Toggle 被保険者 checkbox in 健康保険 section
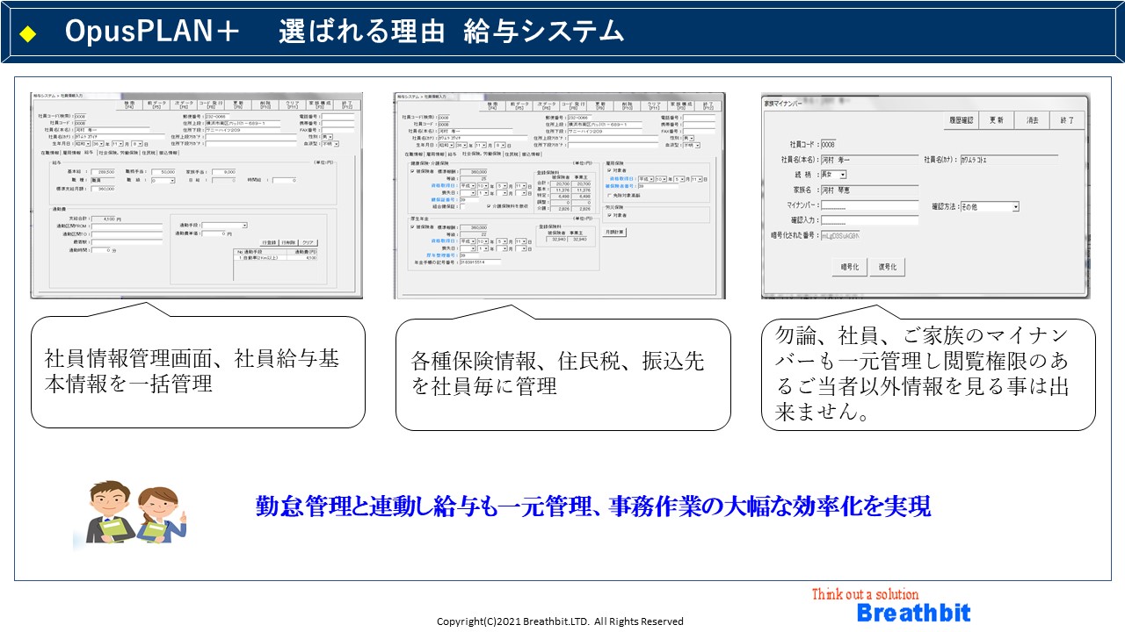Image resolution: width=1125 pixels, height=632 pixels. coord(412,171)
